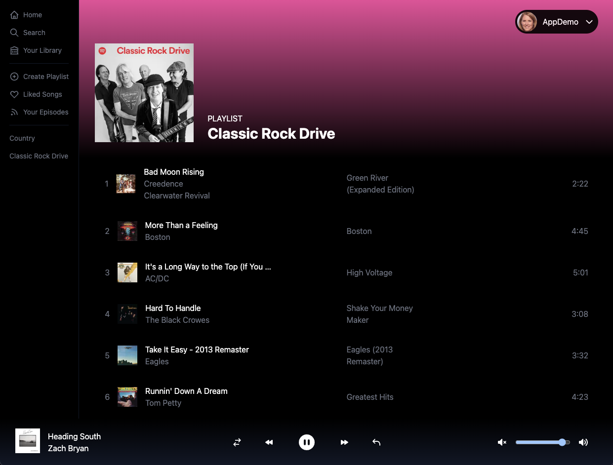
Task: Click the Your Episodes feed icon
Action: (14, 112)
